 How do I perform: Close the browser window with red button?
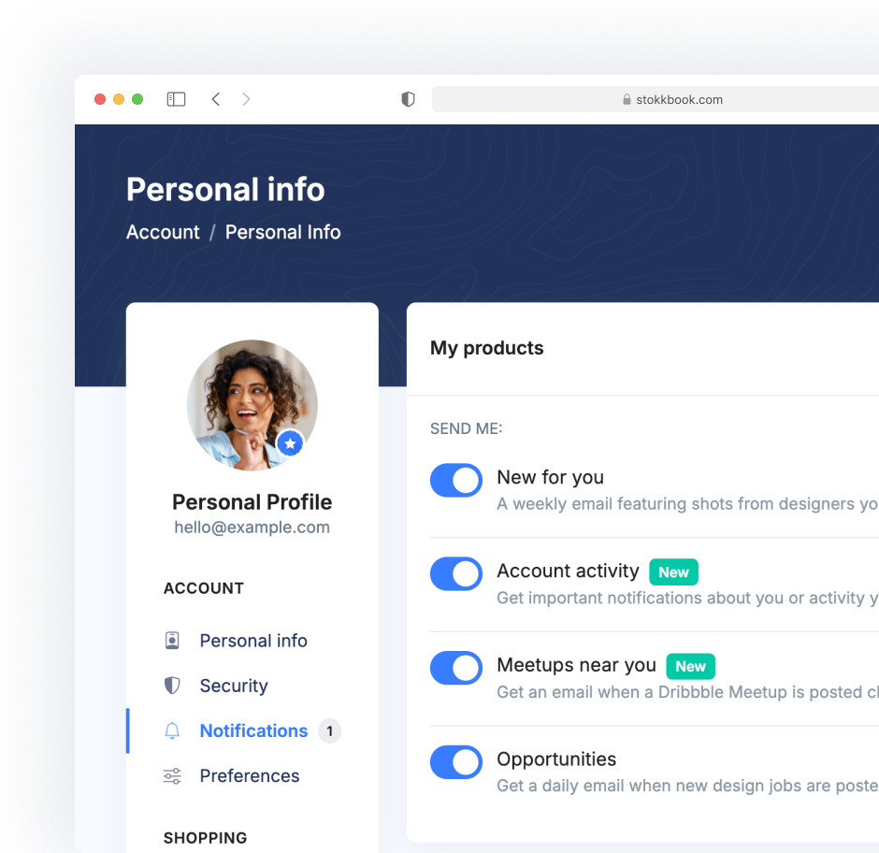click(x=100, y=99)
